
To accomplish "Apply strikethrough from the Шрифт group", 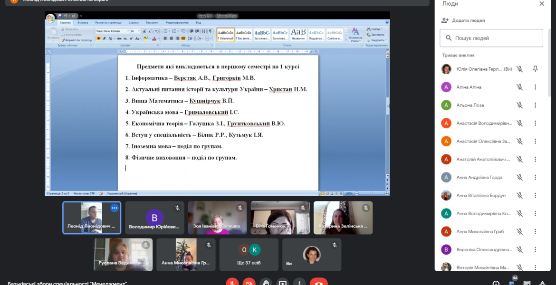I will (x=119, y=38).
